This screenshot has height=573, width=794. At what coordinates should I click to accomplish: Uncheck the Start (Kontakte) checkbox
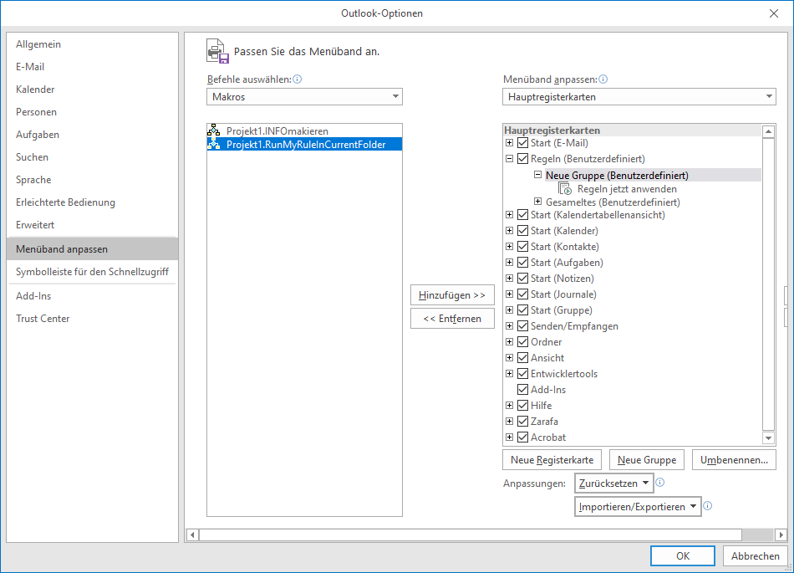(522, 247)
